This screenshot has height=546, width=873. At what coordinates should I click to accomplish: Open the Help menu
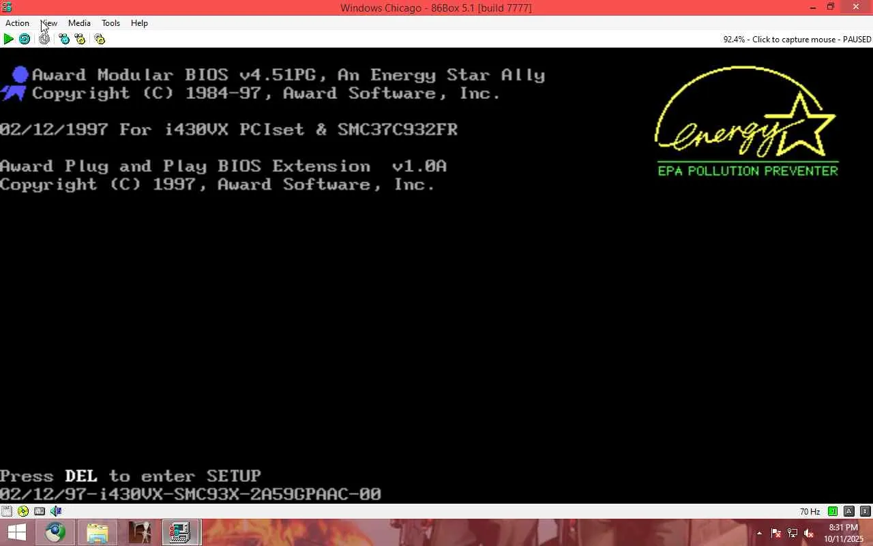click(139, 23)
